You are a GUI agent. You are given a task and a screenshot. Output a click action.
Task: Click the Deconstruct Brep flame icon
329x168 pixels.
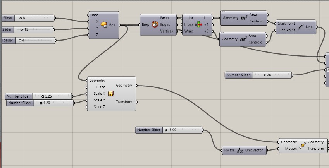pos(155,24)
